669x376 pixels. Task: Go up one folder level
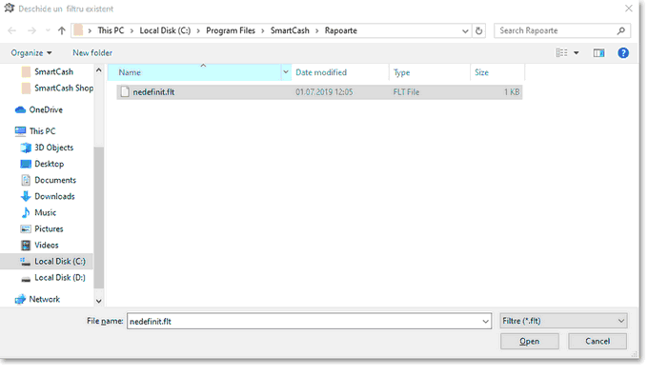tap(62, 30)
